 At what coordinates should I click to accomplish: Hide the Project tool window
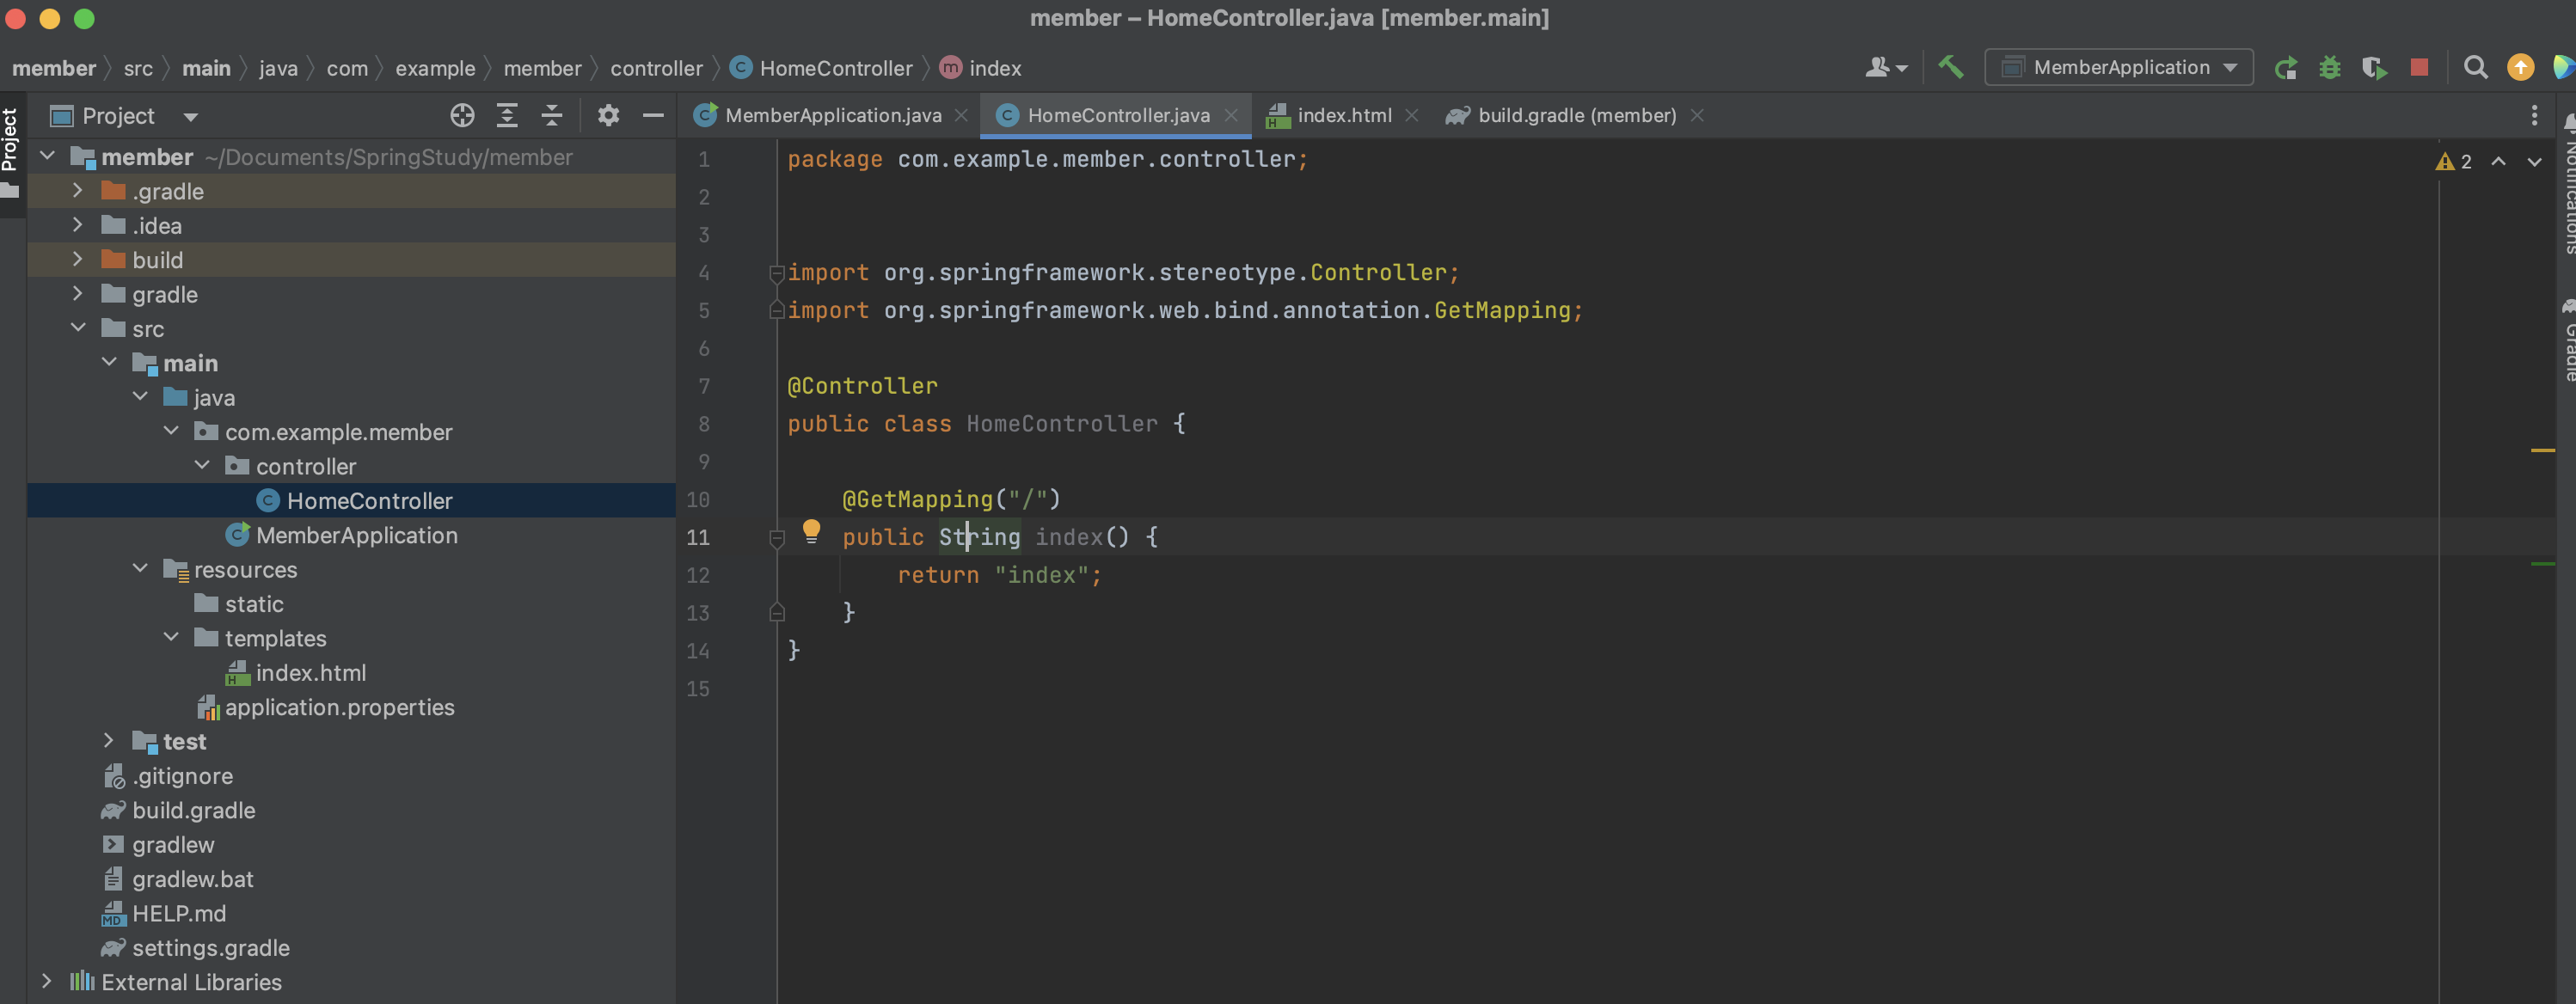point(653,116)
